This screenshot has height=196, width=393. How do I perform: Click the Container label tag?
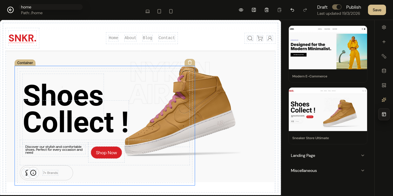click(25, 63)
